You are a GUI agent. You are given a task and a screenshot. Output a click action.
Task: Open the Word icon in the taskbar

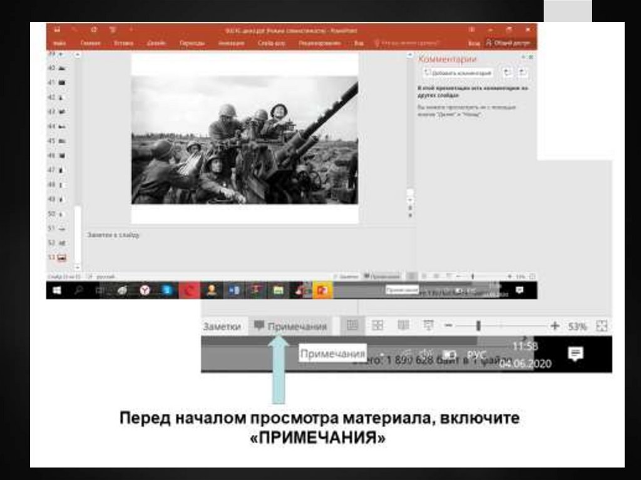click(x=233, y=290)
